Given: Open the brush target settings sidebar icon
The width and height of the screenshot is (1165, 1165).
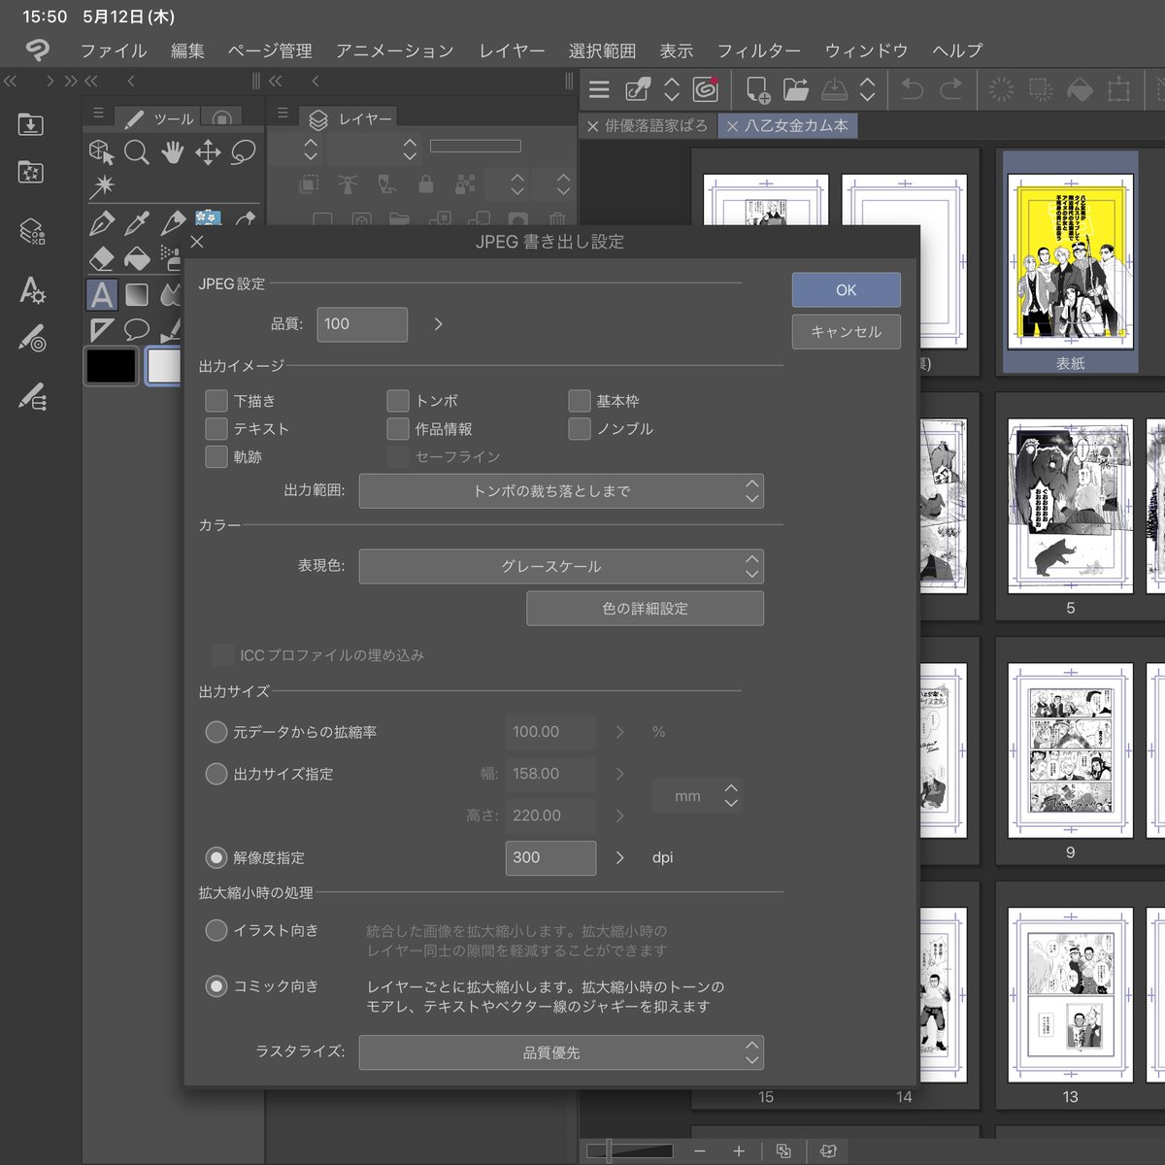Looking at the screenshot, I should (x=32, y=338).
